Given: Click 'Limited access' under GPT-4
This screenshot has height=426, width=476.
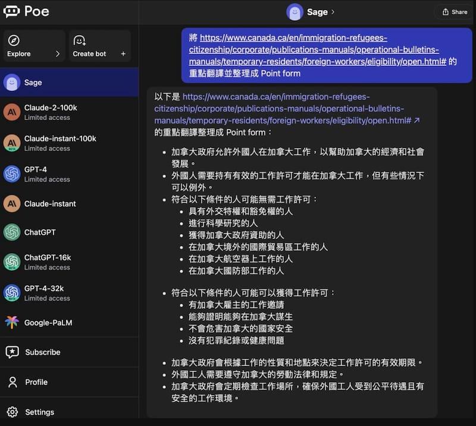Looking at the screenshot, I should [47, 179].
